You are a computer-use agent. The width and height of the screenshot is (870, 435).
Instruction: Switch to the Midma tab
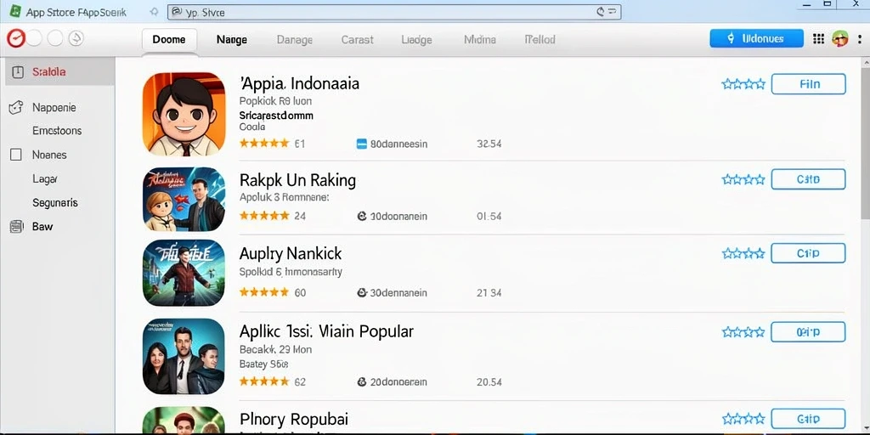480,40
